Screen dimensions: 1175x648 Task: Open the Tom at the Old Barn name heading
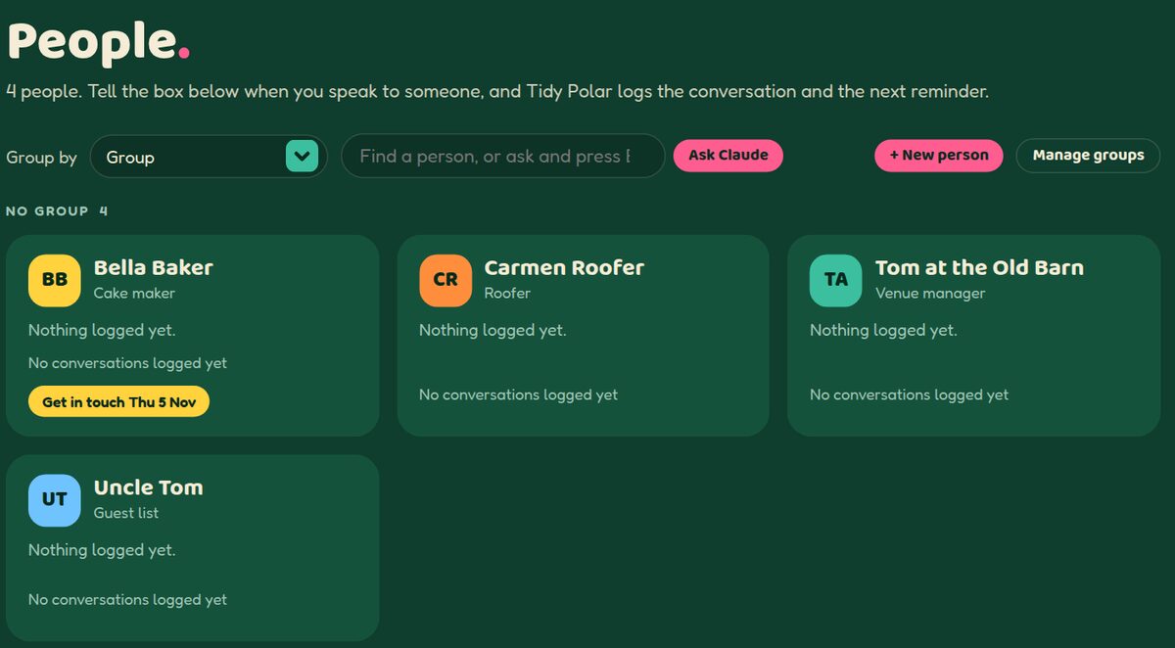pyautogui.click(x=979, y=268)
